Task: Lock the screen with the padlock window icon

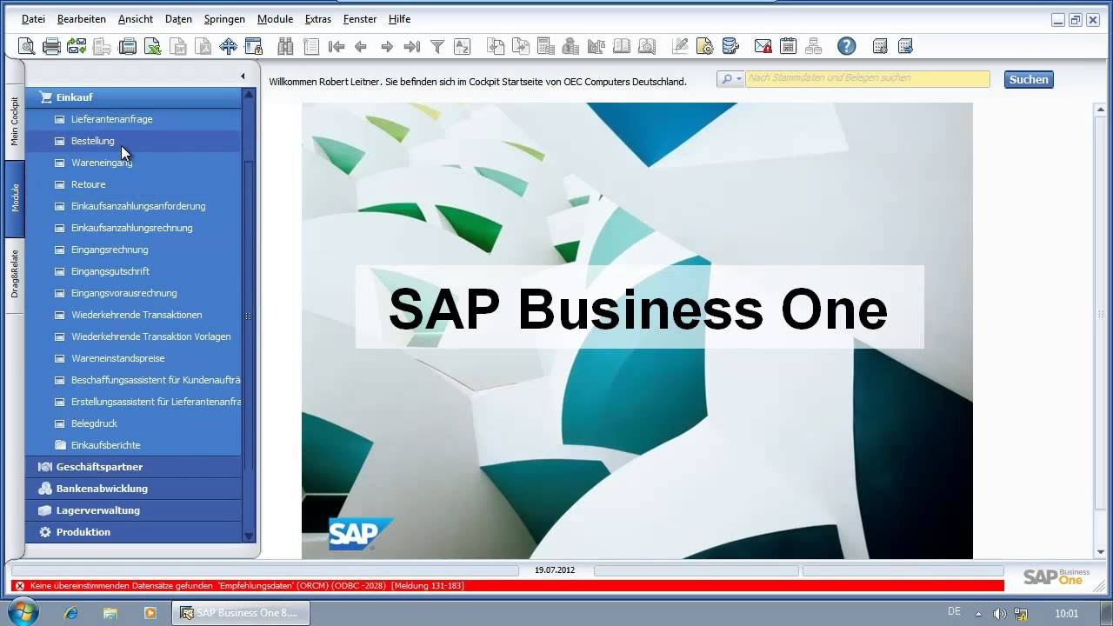Action: 253,46
